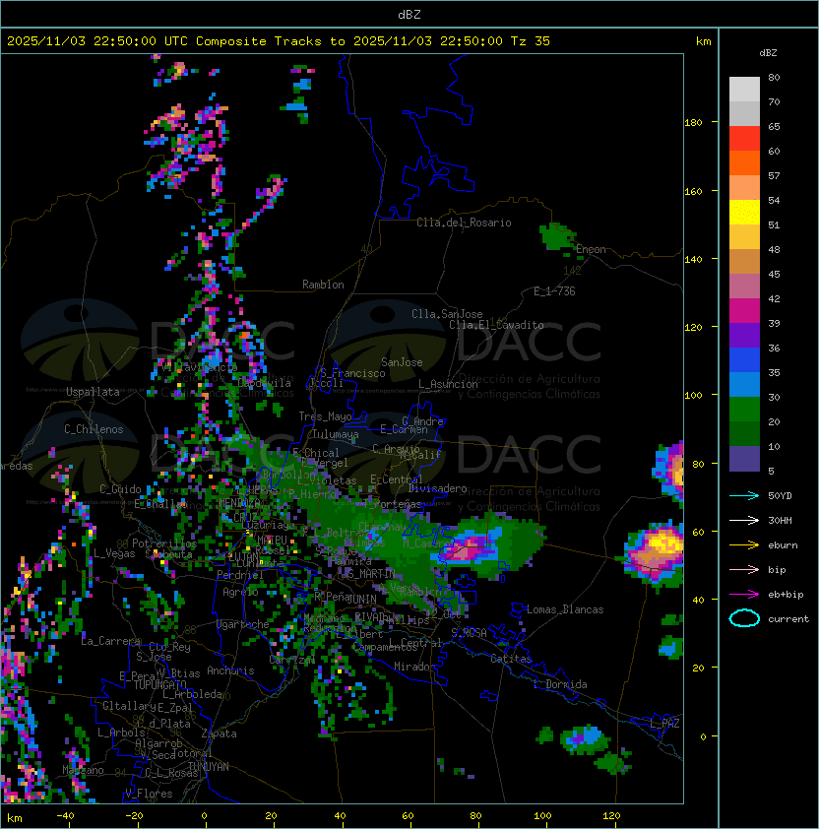The width and height of the screenshot is (819, 829).
Task: Click the yellow eburn arrow in the legend
Action: (x=744, y=545)
